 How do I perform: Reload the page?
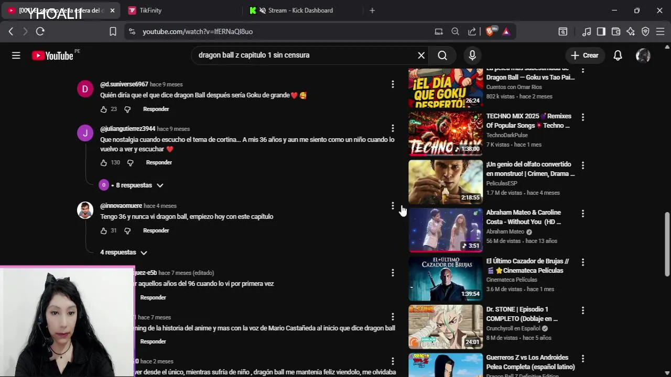click(40, 31)
